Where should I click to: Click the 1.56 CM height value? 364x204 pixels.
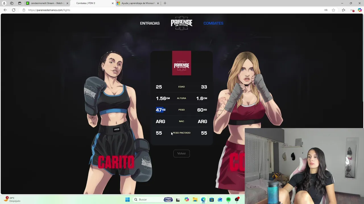pos(163,98)
